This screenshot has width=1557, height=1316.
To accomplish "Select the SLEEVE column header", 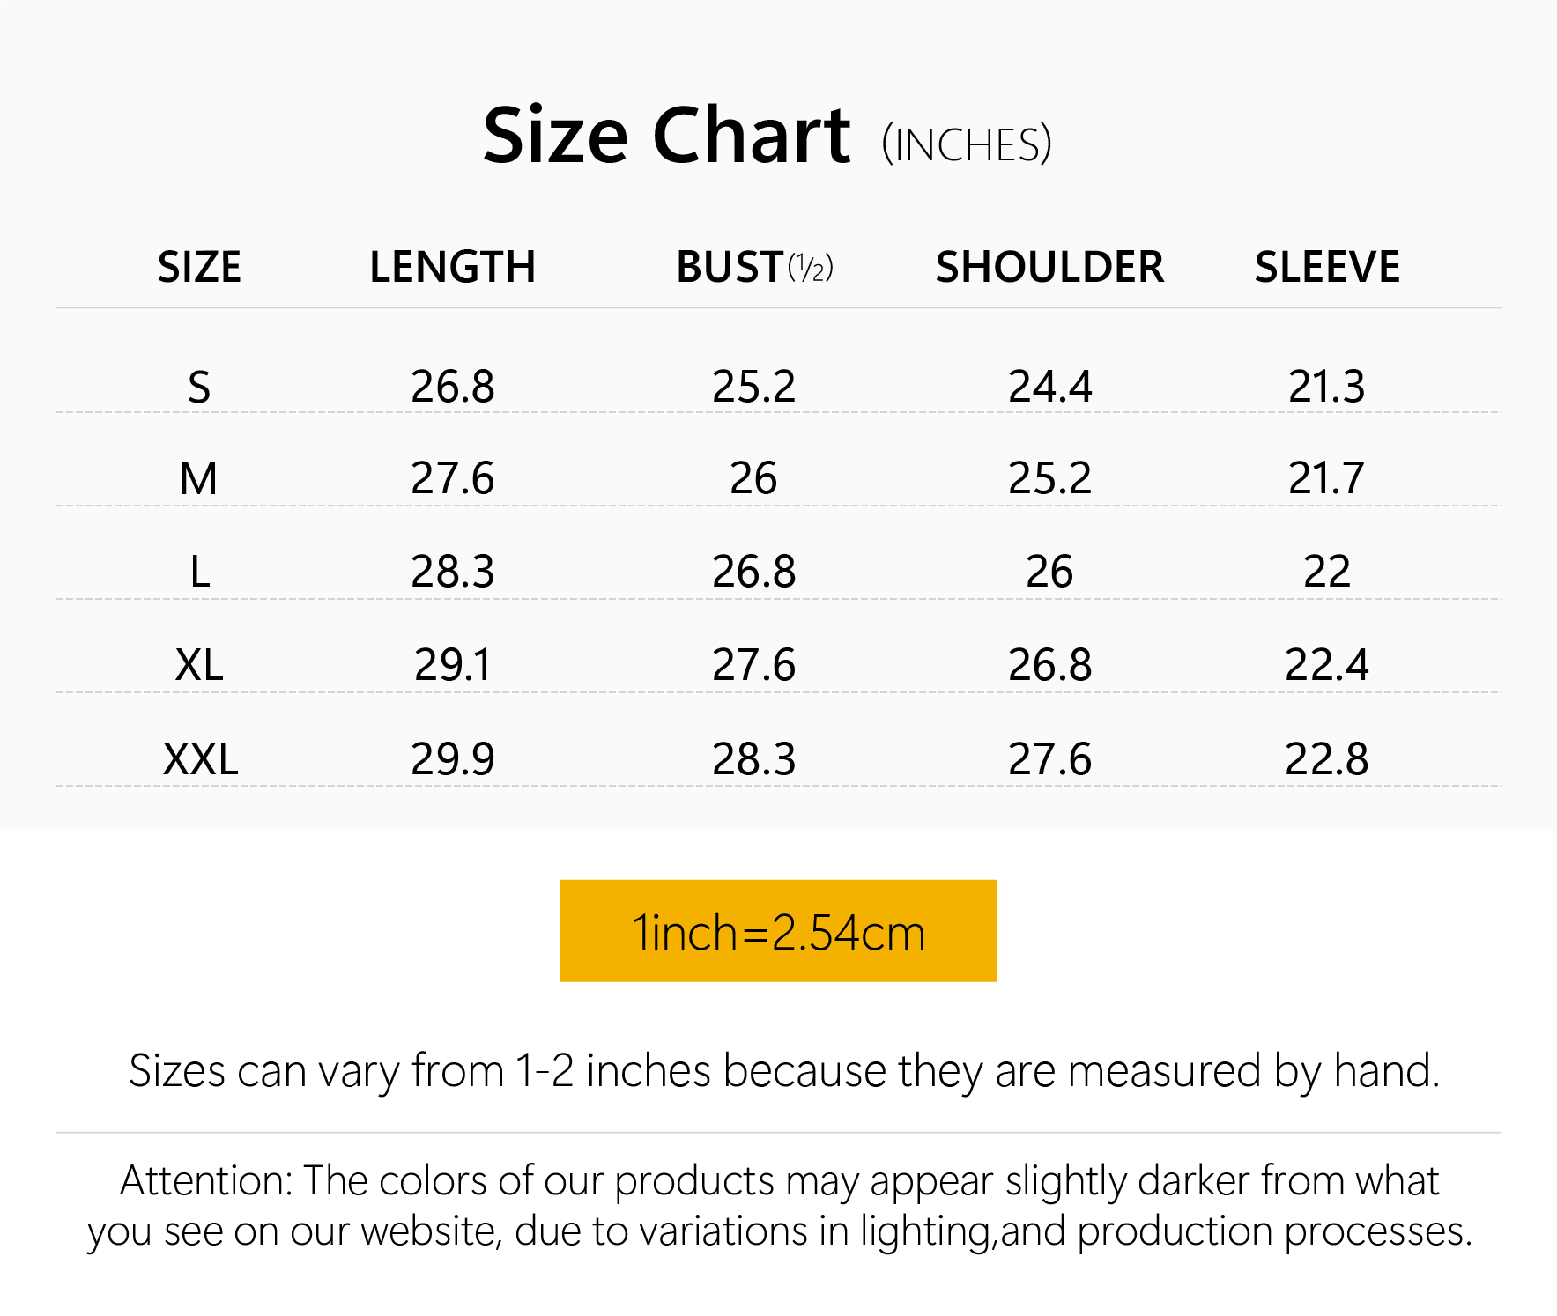I will pyautogui.click(x=1327, y=267).
